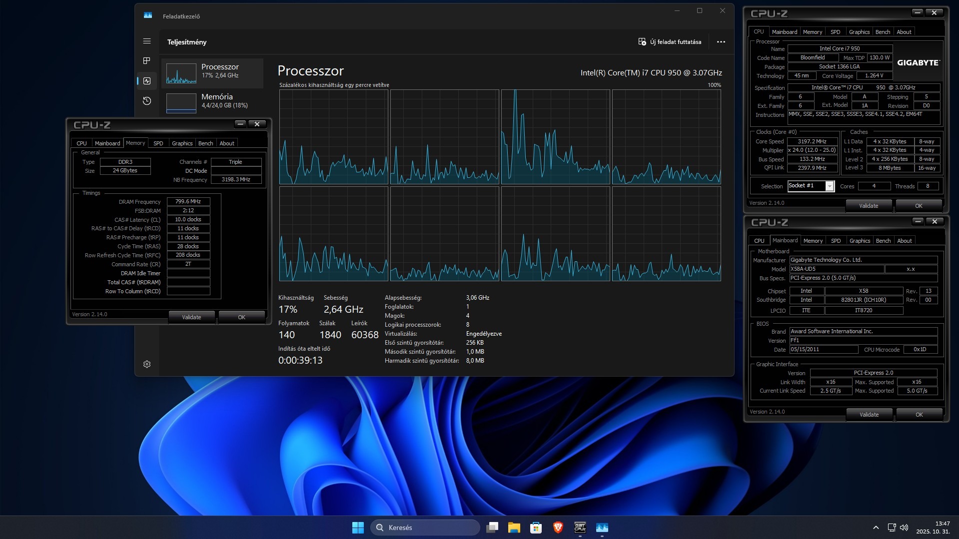Image resolution: width=959 pixels, height=539 pixels.
Task: Open Bench tab in CPU-Z Motherboard window
Action: click(x=883, y=241)
